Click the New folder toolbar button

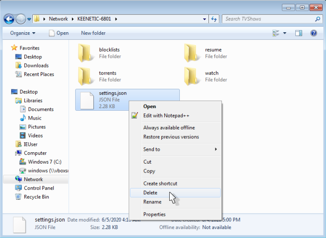[x=93, y=33]
